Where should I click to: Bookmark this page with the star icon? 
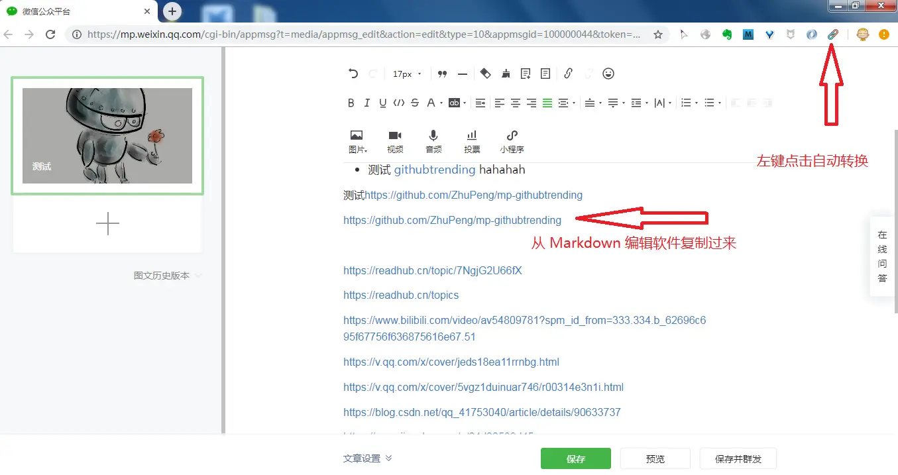658,34
